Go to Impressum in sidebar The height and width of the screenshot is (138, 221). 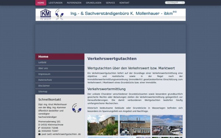pos(60,74)
